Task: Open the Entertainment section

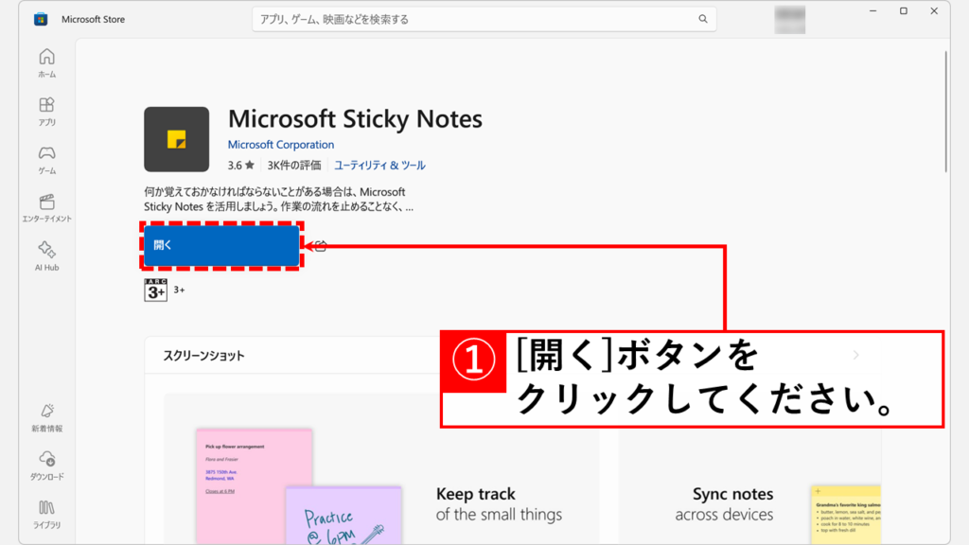Action: [47, 208]
